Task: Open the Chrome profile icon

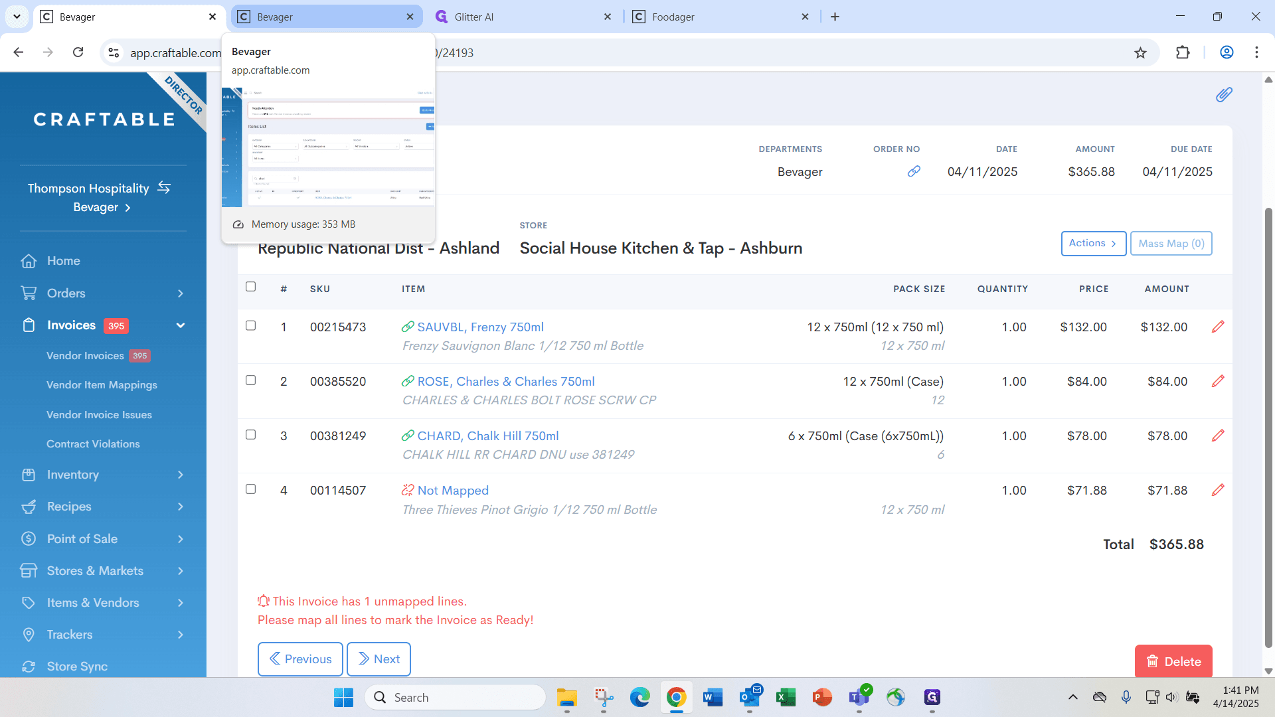Action: click(1227, 52)
